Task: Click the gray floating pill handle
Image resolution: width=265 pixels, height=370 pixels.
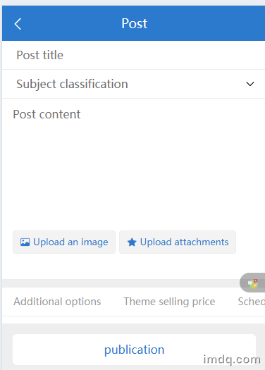Action: 252,283
